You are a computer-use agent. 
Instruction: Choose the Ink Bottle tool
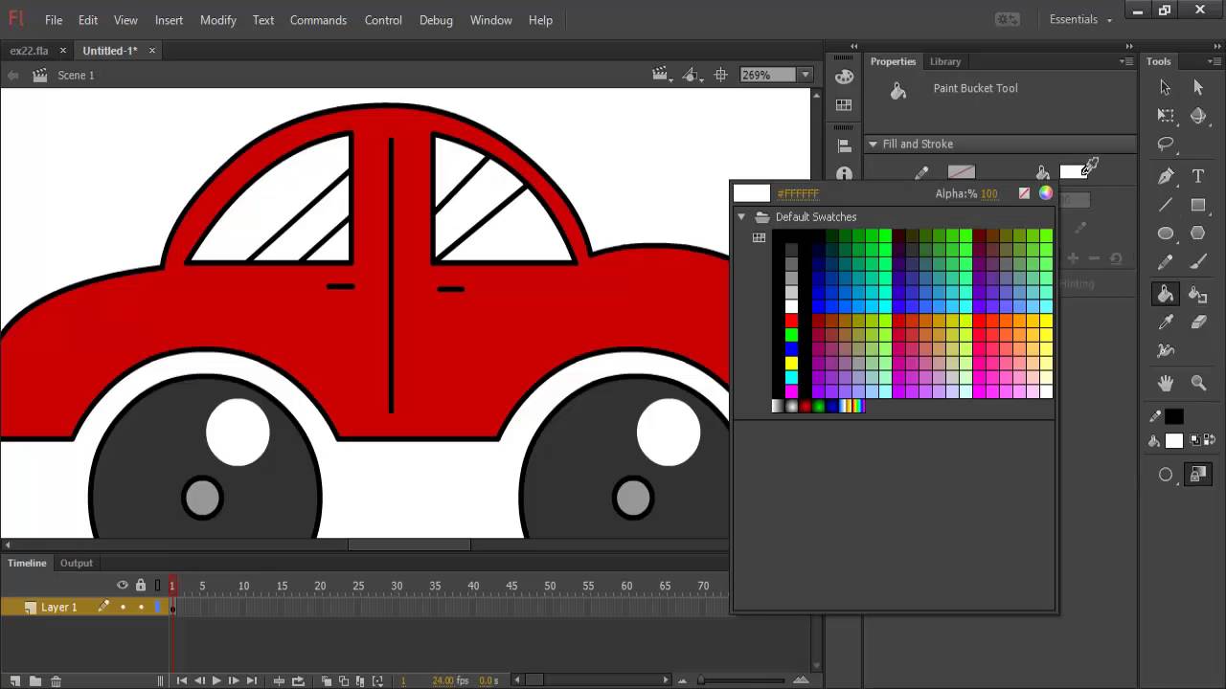tap(1198, 295)
